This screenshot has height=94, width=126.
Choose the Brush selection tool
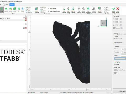click(10, 10)
